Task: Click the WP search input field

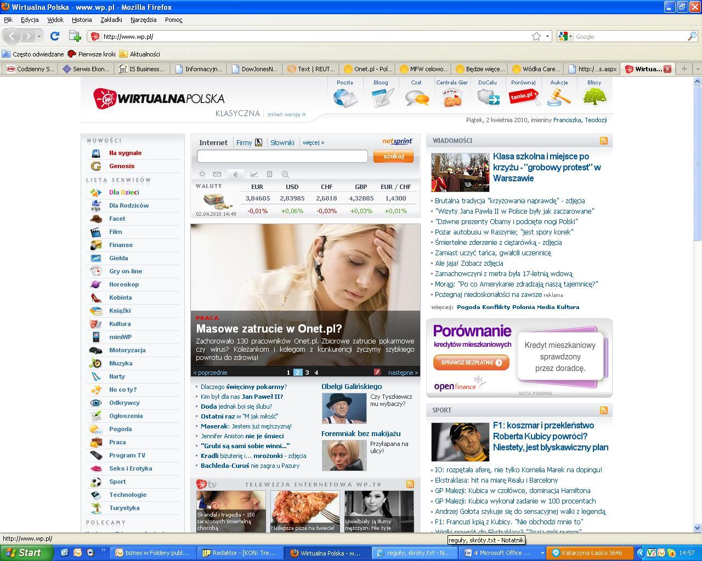Action: [282, 156]
